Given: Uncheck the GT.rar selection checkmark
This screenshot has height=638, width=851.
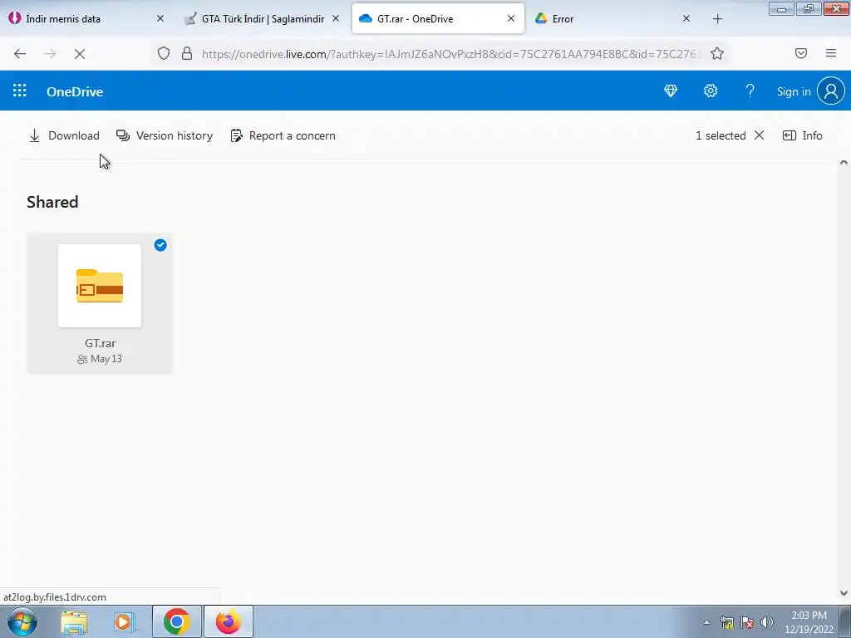Looking at the screenshot, I should [x=160, y=245].
